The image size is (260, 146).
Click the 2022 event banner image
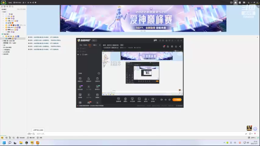143,18
